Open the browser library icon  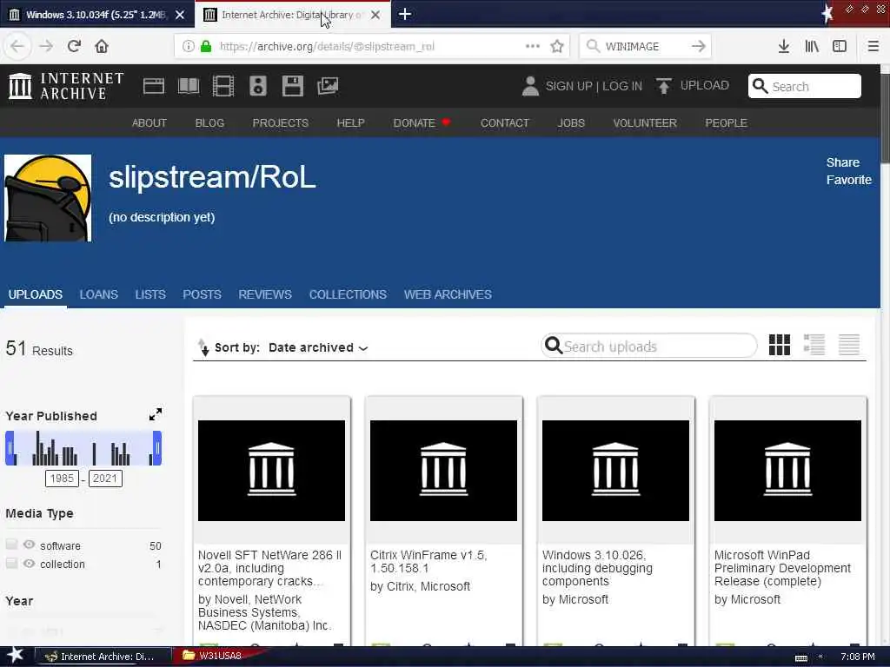(x=812, y=46)
